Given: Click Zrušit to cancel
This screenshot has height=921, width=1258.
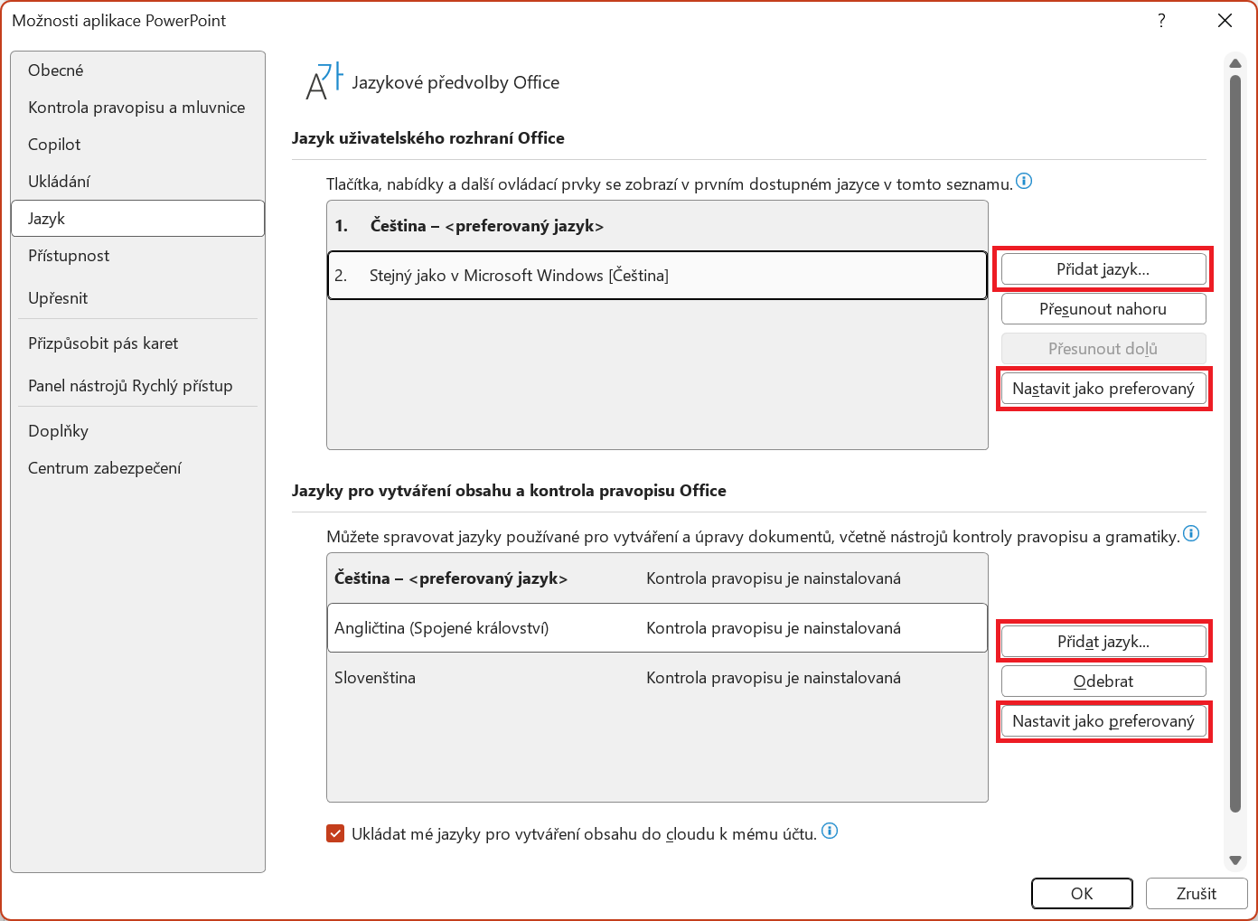Looking at the screenshot, I should 1197,894.
